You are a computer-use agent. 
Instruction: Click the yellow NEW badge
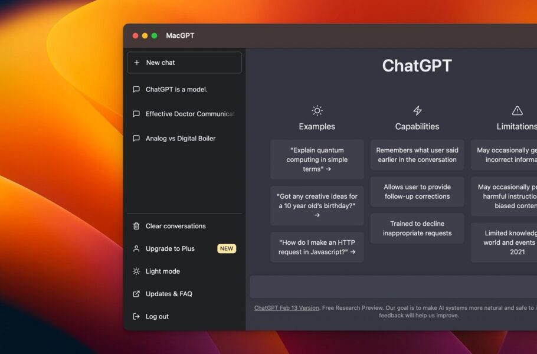coord(227,248)
